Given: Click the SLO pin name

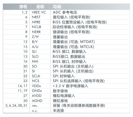Looking at the screenshot, I should click(x=35, y=56).
